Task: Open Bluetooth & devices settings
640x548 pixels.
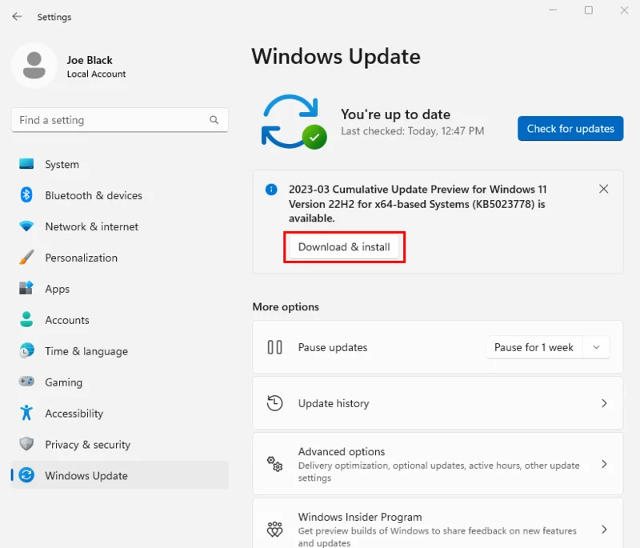Action: [119, 195]
